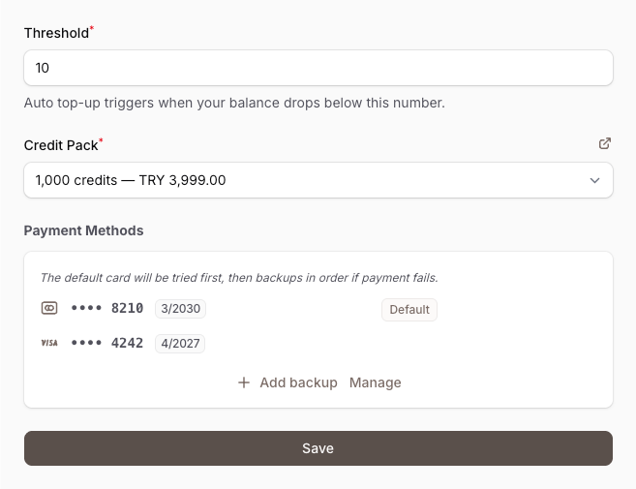
Task: Click the Threshold field label
Action: click(56, 32)
